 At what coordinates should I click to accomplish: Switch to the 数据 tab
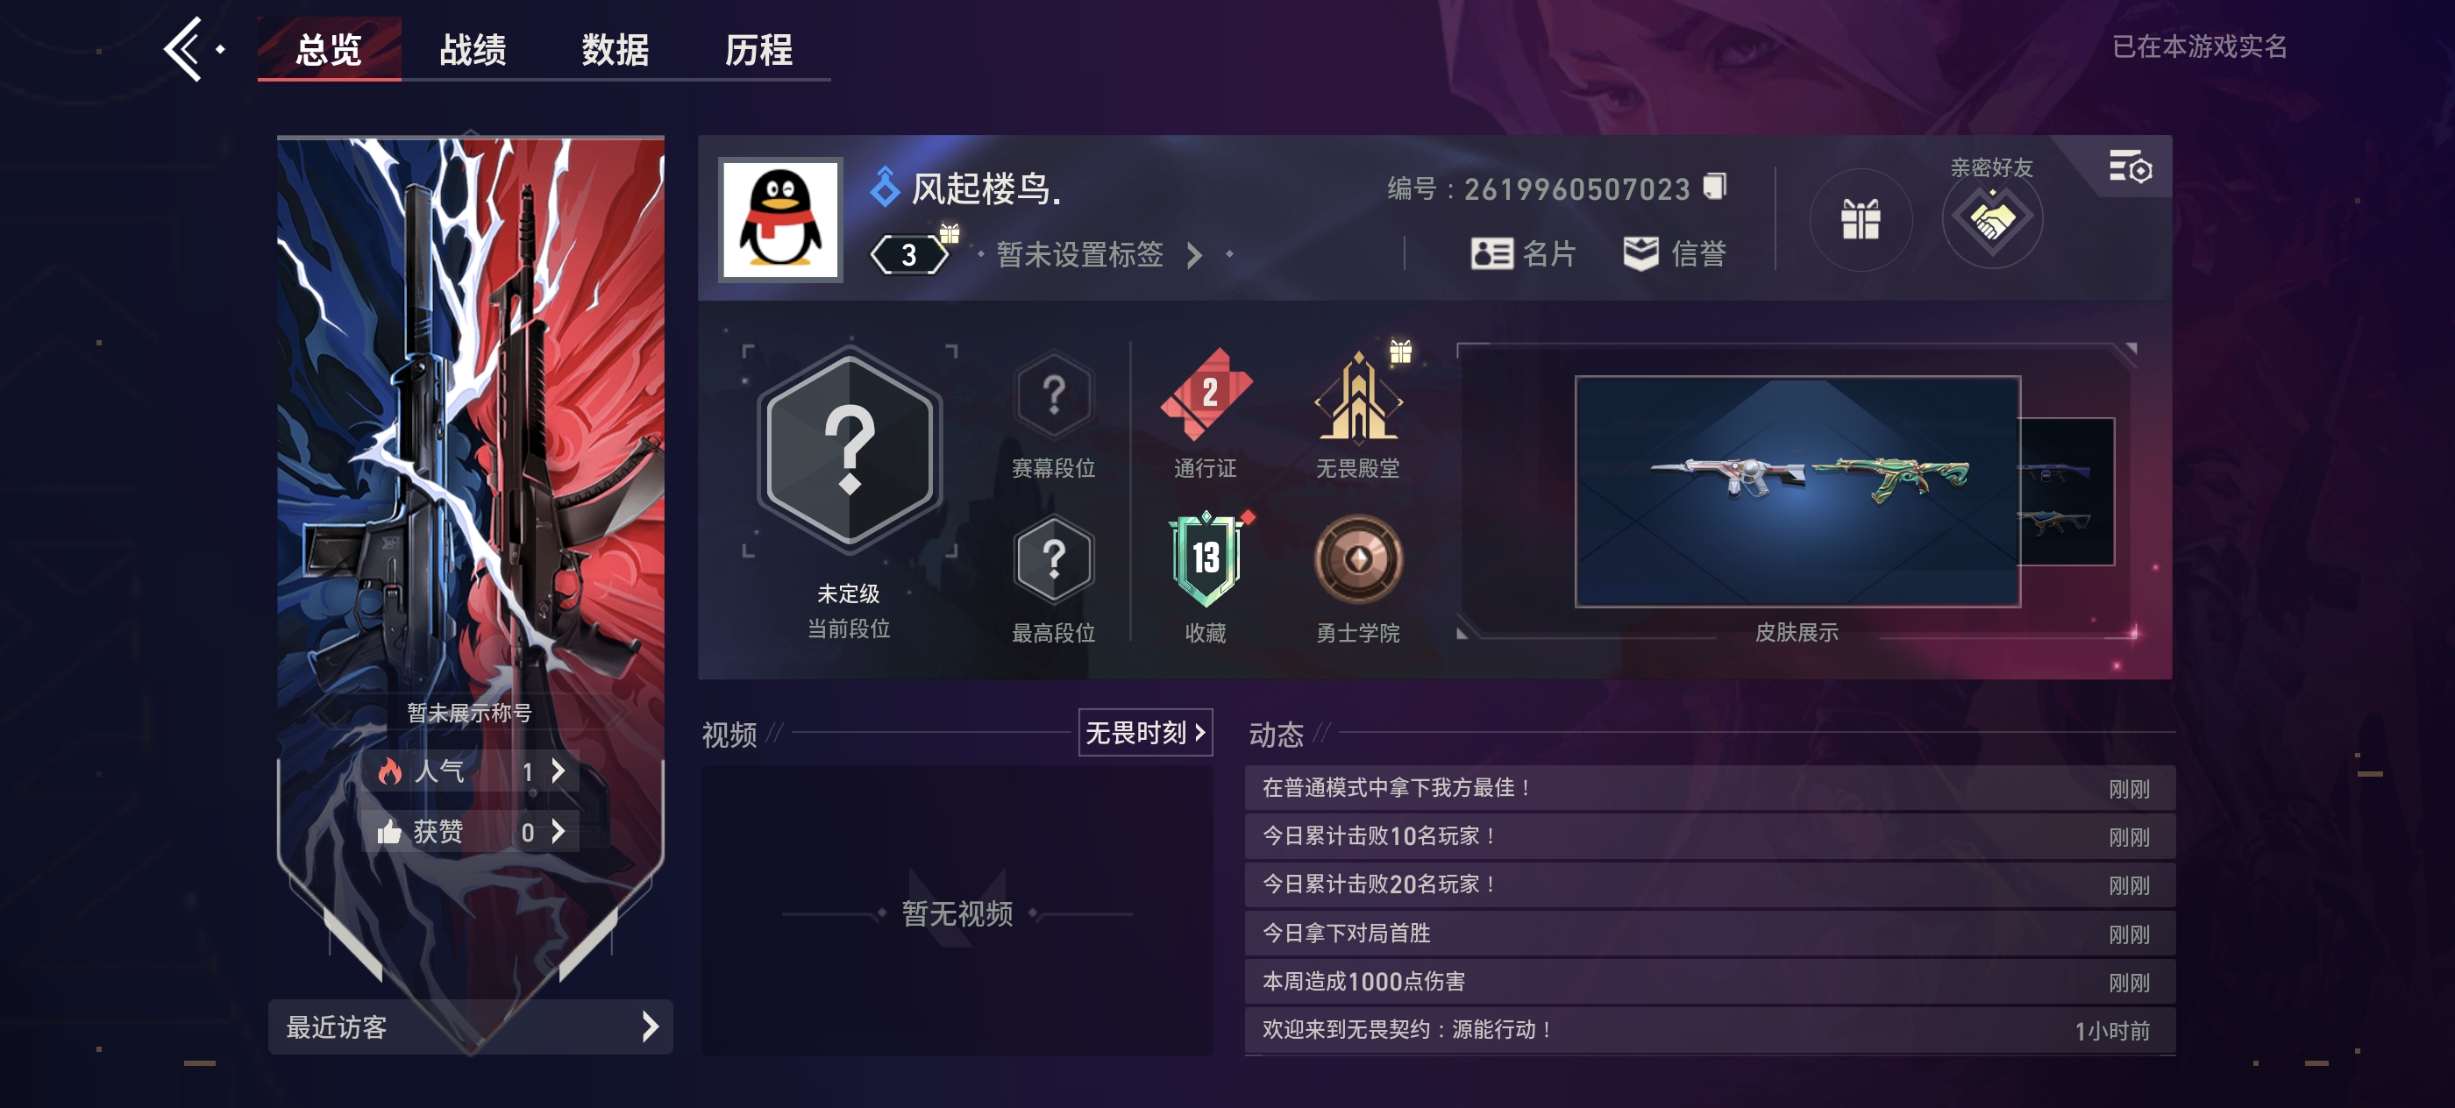coord(616,50)
